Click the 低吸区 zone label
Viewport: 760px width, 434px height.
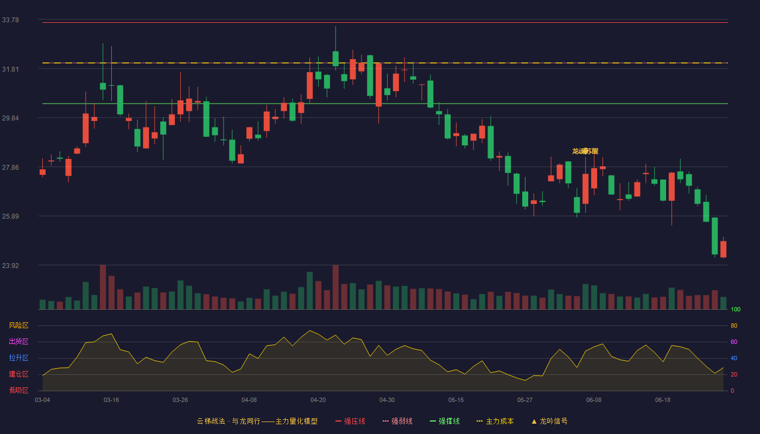pos(18,391)
